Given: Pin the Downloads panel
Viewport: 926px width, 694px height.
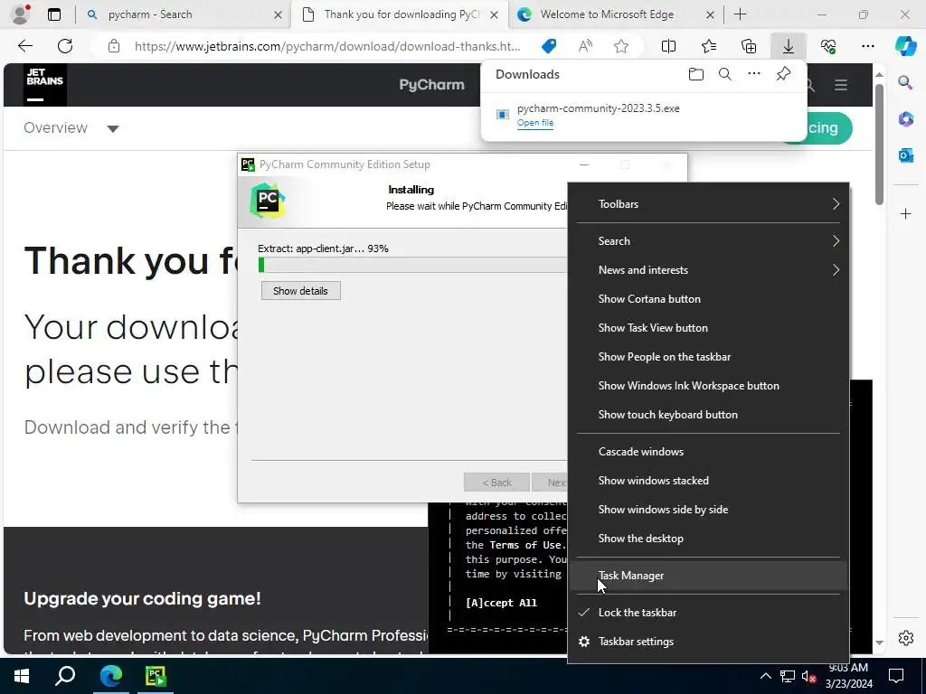Looking at the screenshot, I should [x=783, y=74].
